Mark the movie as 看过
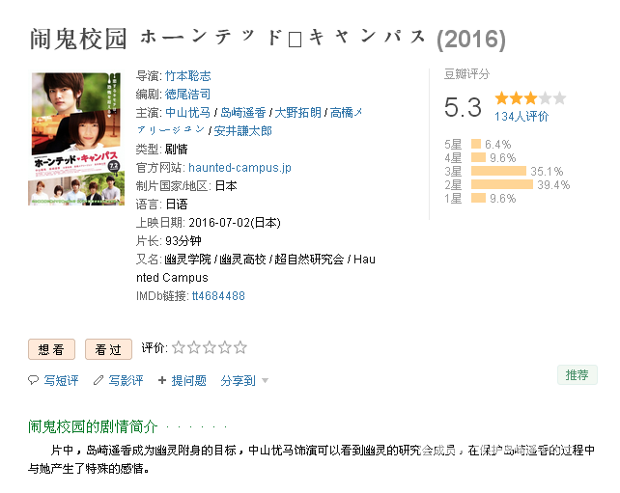The height and width of the screenshot is (493, 620). click(108, 349)
